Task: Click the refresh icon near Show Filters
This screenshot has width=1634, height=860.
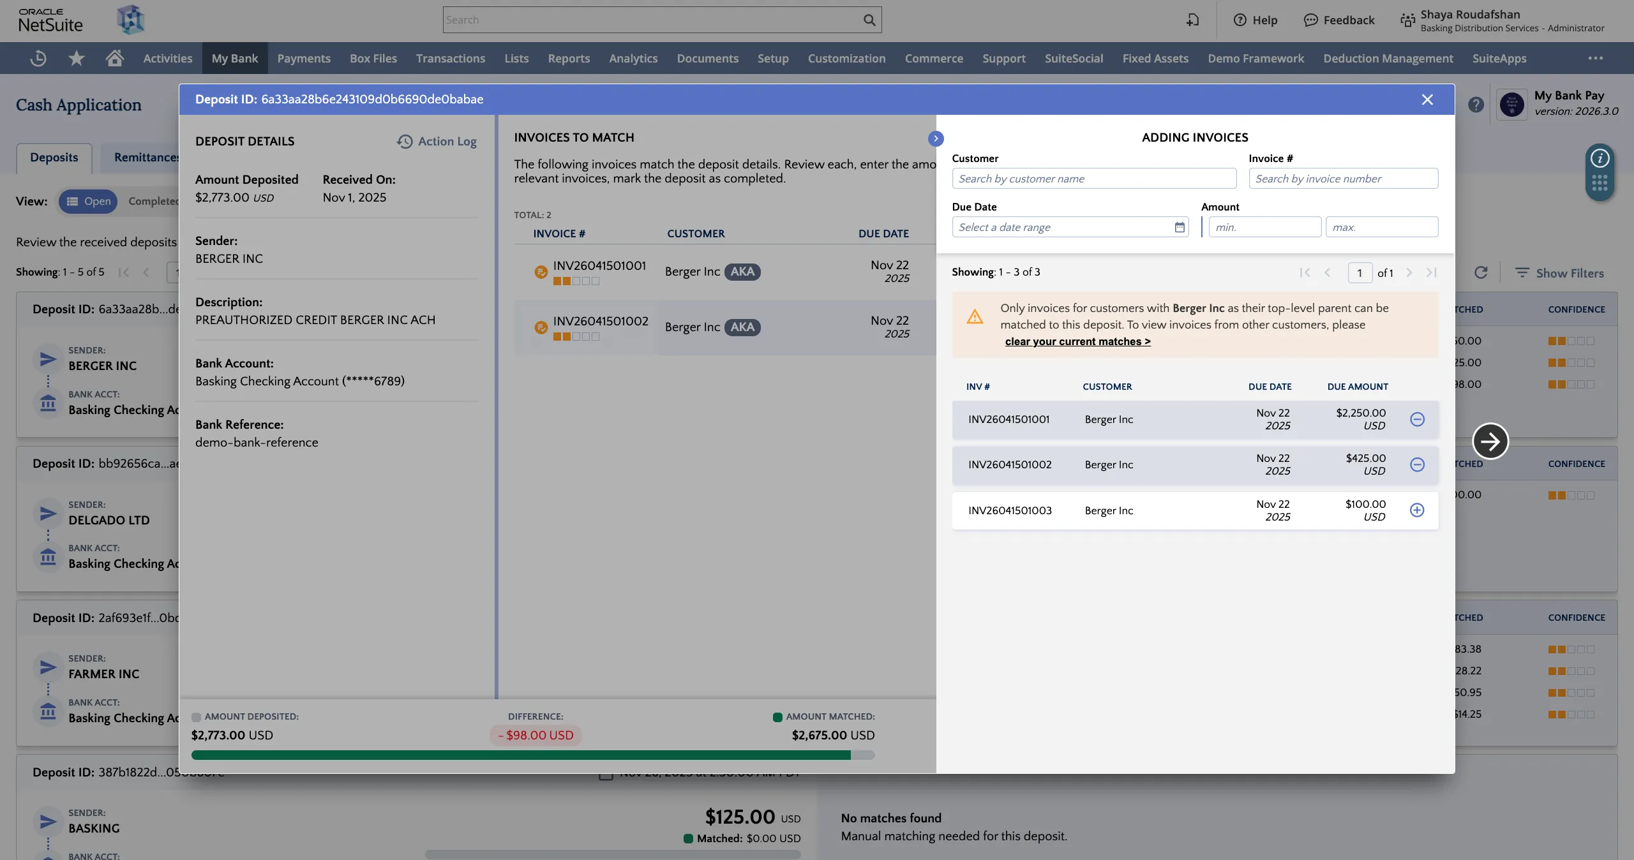Action: pyautogui.click(x=1481, y=273)
